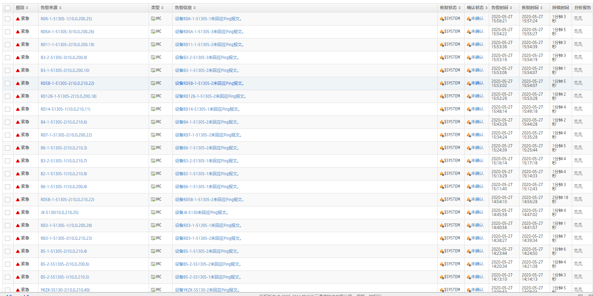
Task: Select checkbox for RD6-1-5130S-1 alarm row
Action: pyautogui.click(x=7, y=19)
